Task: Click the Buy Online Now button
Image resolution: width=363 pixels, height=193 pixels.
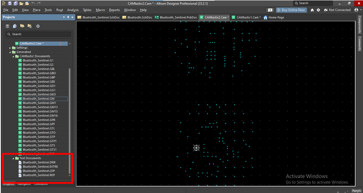Action: point(291,10)
